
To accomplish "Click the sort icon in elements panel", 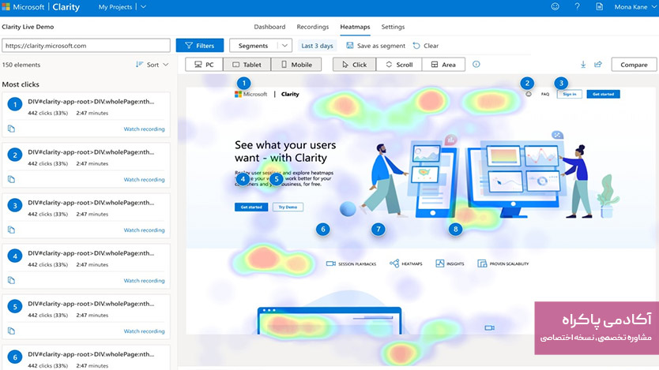I will tap(140, 65).
